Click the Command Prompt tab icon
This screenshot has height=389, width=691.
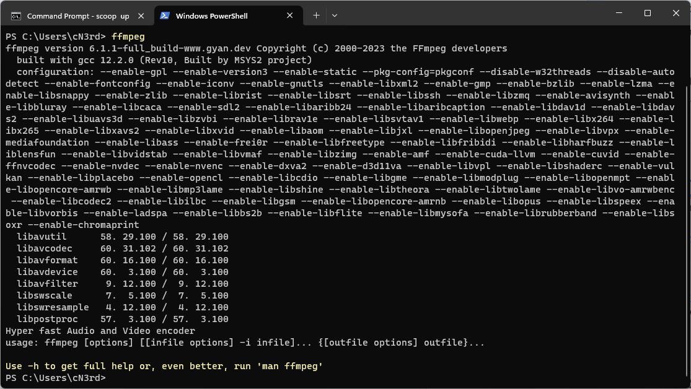pyautogui.click(x=16, y=16)
